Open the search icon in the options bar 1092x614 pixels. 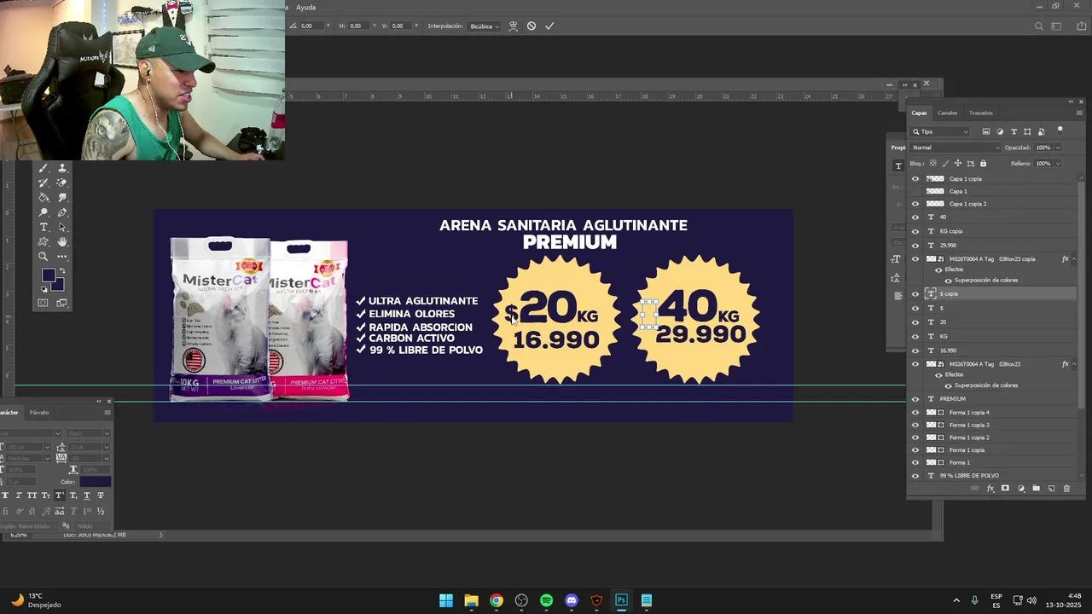click(1038, 26)
